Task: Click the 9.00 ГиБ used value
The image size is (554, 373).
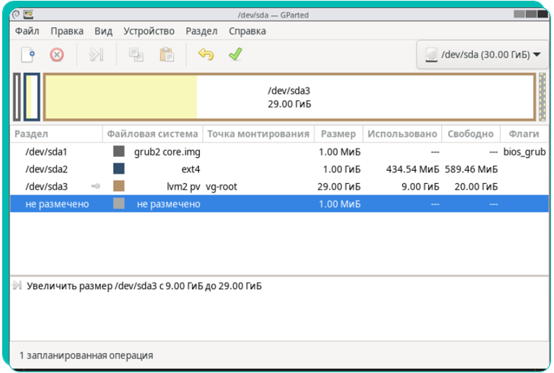Action: 420,187
